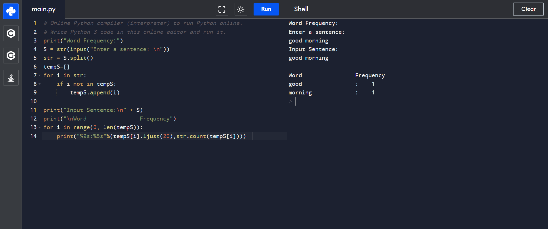Collapse the if block on line 8
The image size is (548, 229).
point(40,84)
